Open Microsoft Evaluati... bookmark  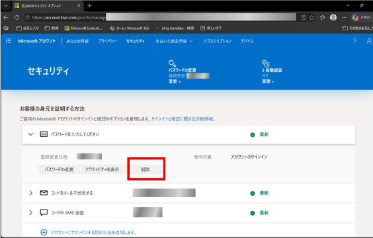click(x=83, y=28)
